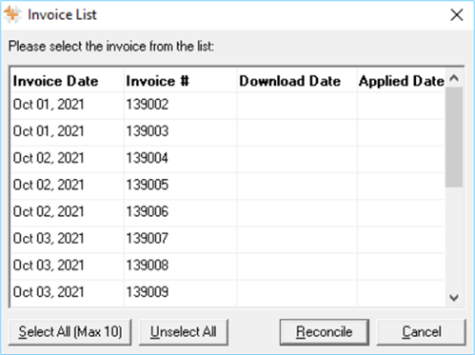Select invoice 139004 dated Oct 02
The height and width of the screenshot is (355, 475).
tap(228, 158)
